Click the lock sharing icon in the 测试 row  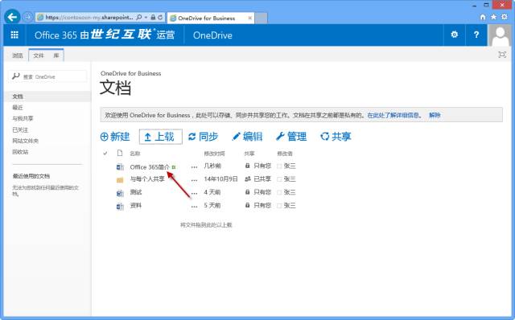point(247,192)
